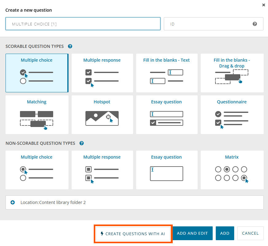Screen dimensions: 268x246
Task: Select non-scorable Multiple response type
Action: 102,170
